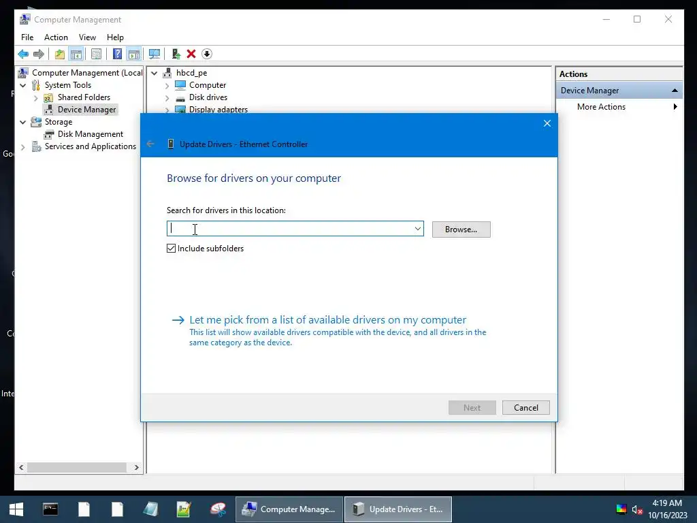
Task: Click the black down-arrow Disable device icon
Action: click(x=207, y=54)
